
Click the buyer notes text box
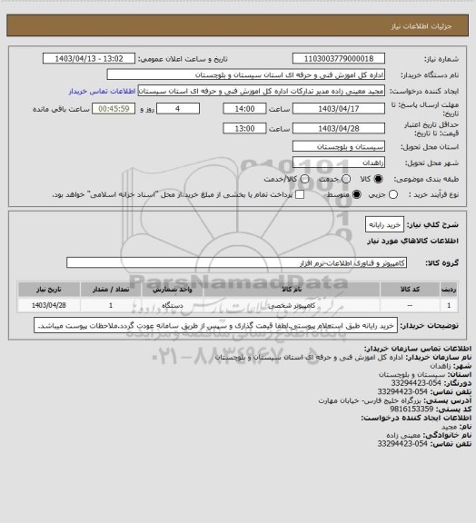click(215, 325)
